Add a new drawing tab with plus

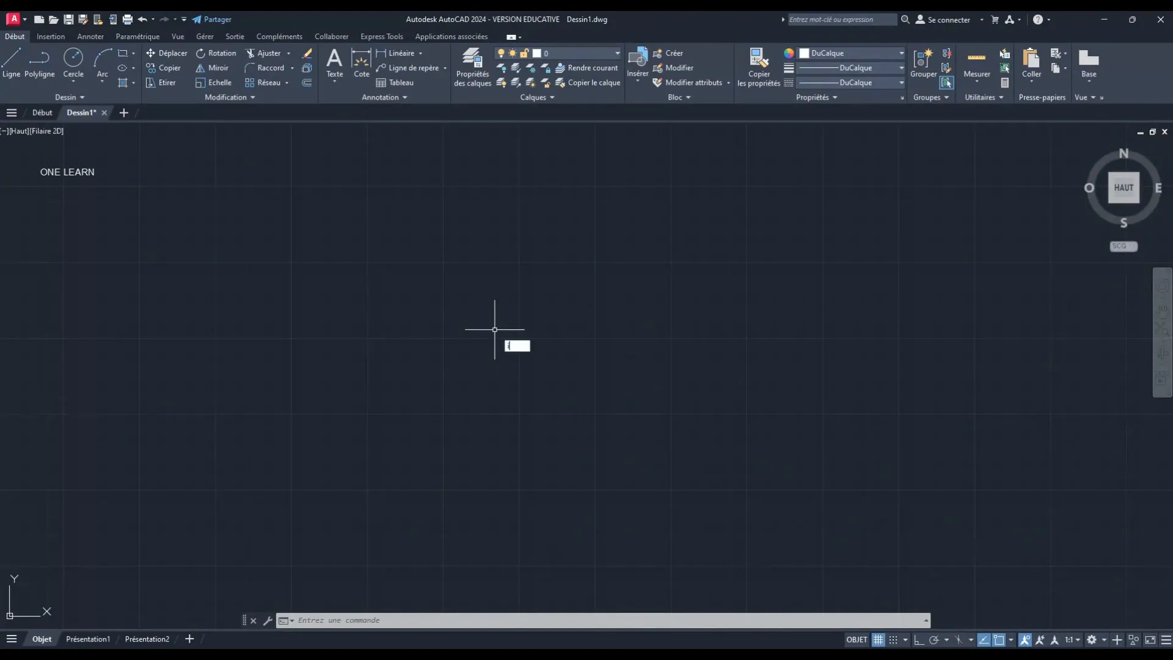coord(124,112)
